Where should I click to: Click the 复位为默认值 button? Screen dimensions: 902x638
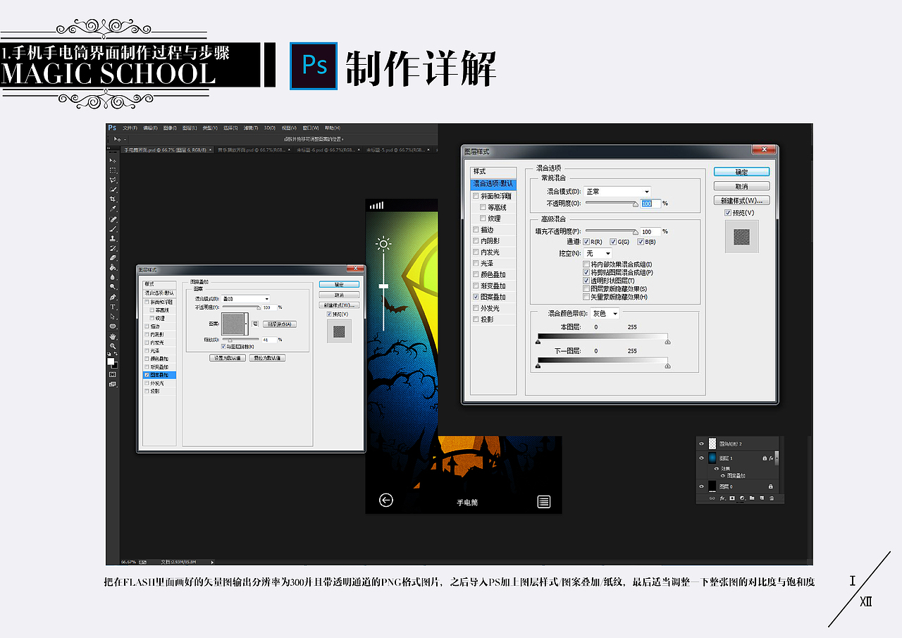pos(266,358)
